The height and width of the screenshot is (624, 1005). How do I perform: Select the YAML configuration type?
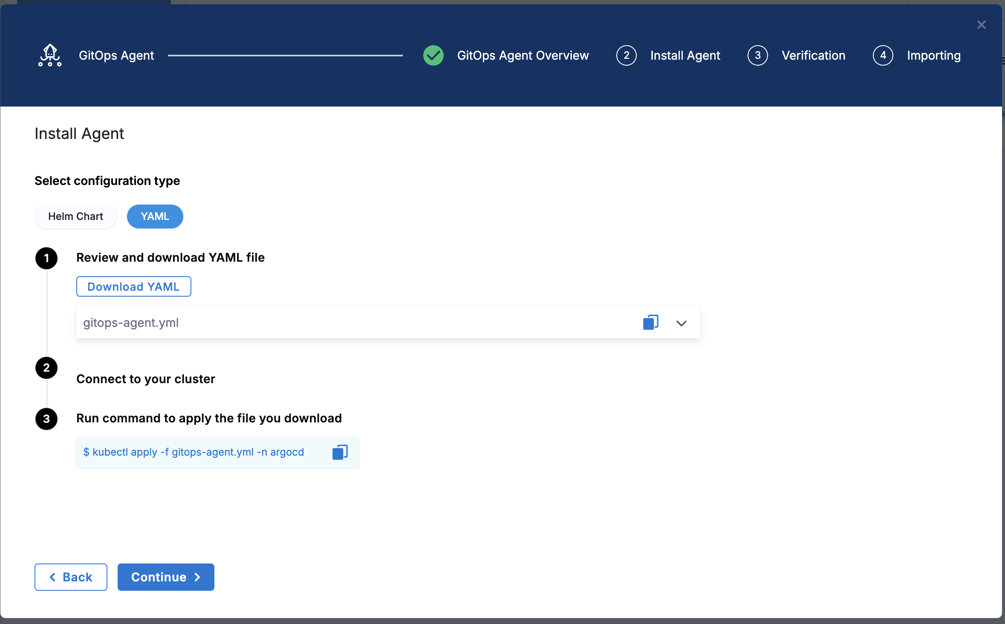(155, 217)
